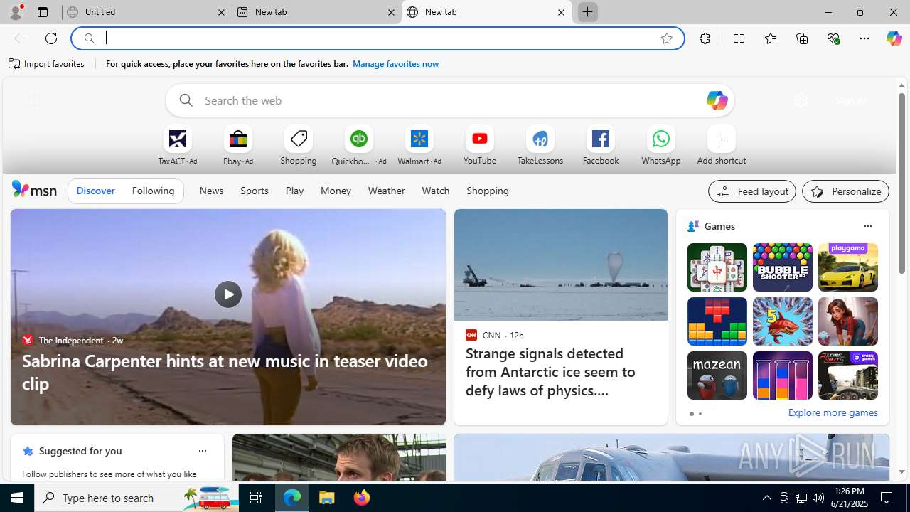Open the Manage favorites now link
The height and width of the screenshot is (512, 910).
coord(395,64)
